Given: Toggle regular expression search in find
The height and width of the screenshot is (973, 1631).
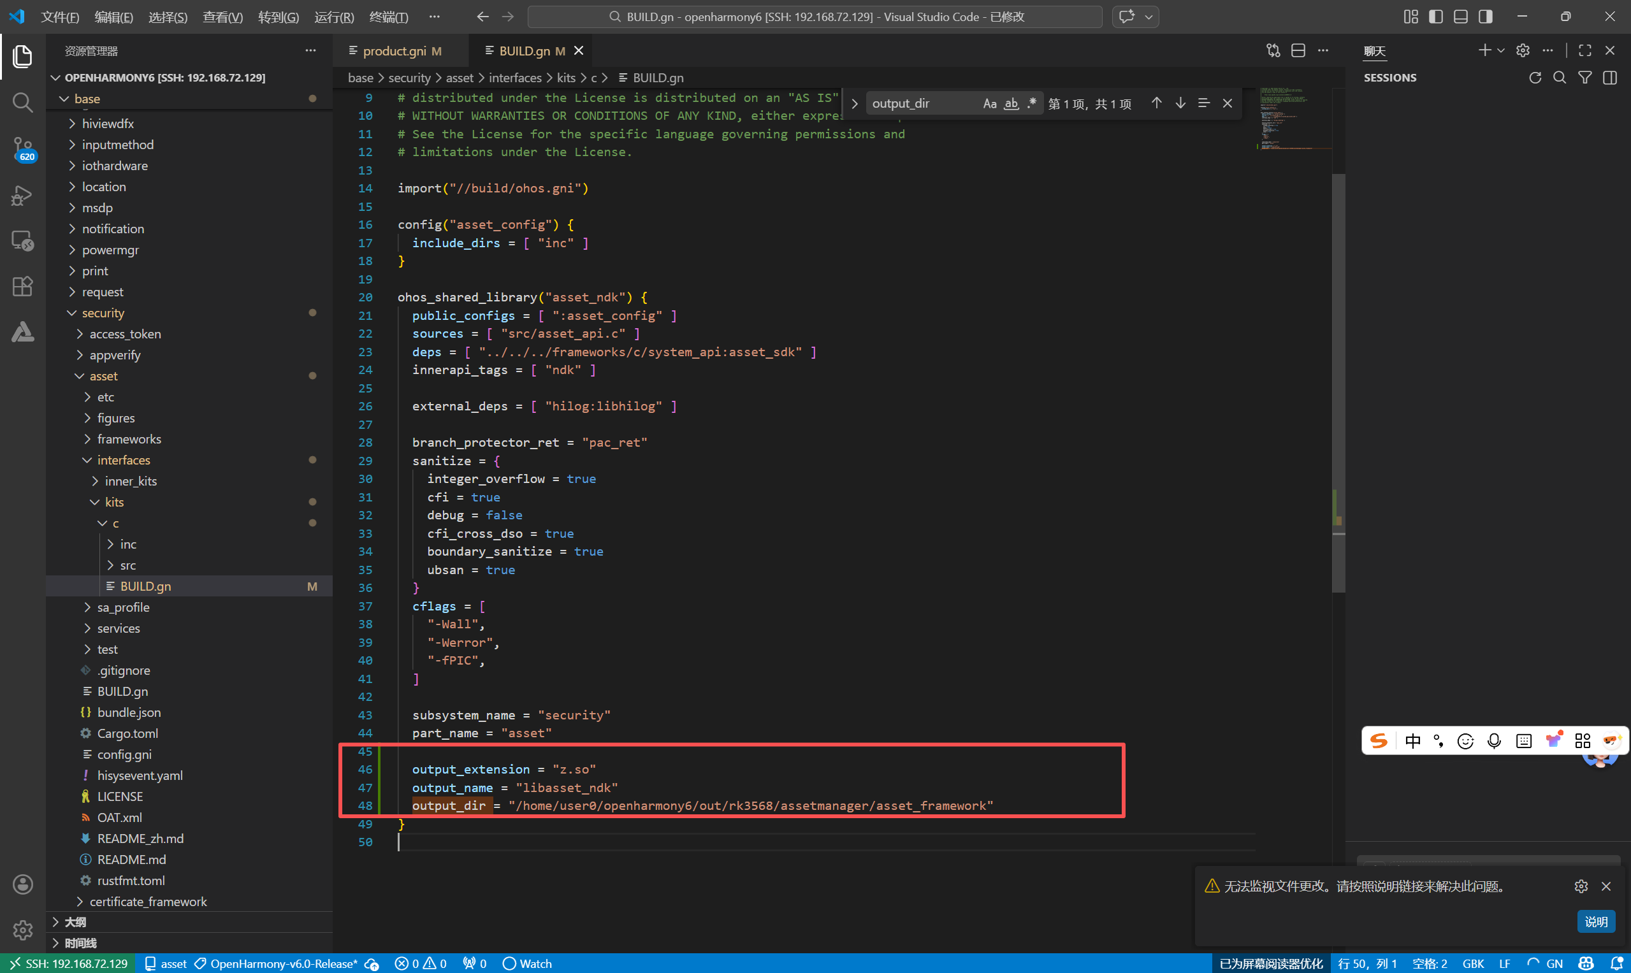Looking at the screenshot, I should click(1032, 104).
